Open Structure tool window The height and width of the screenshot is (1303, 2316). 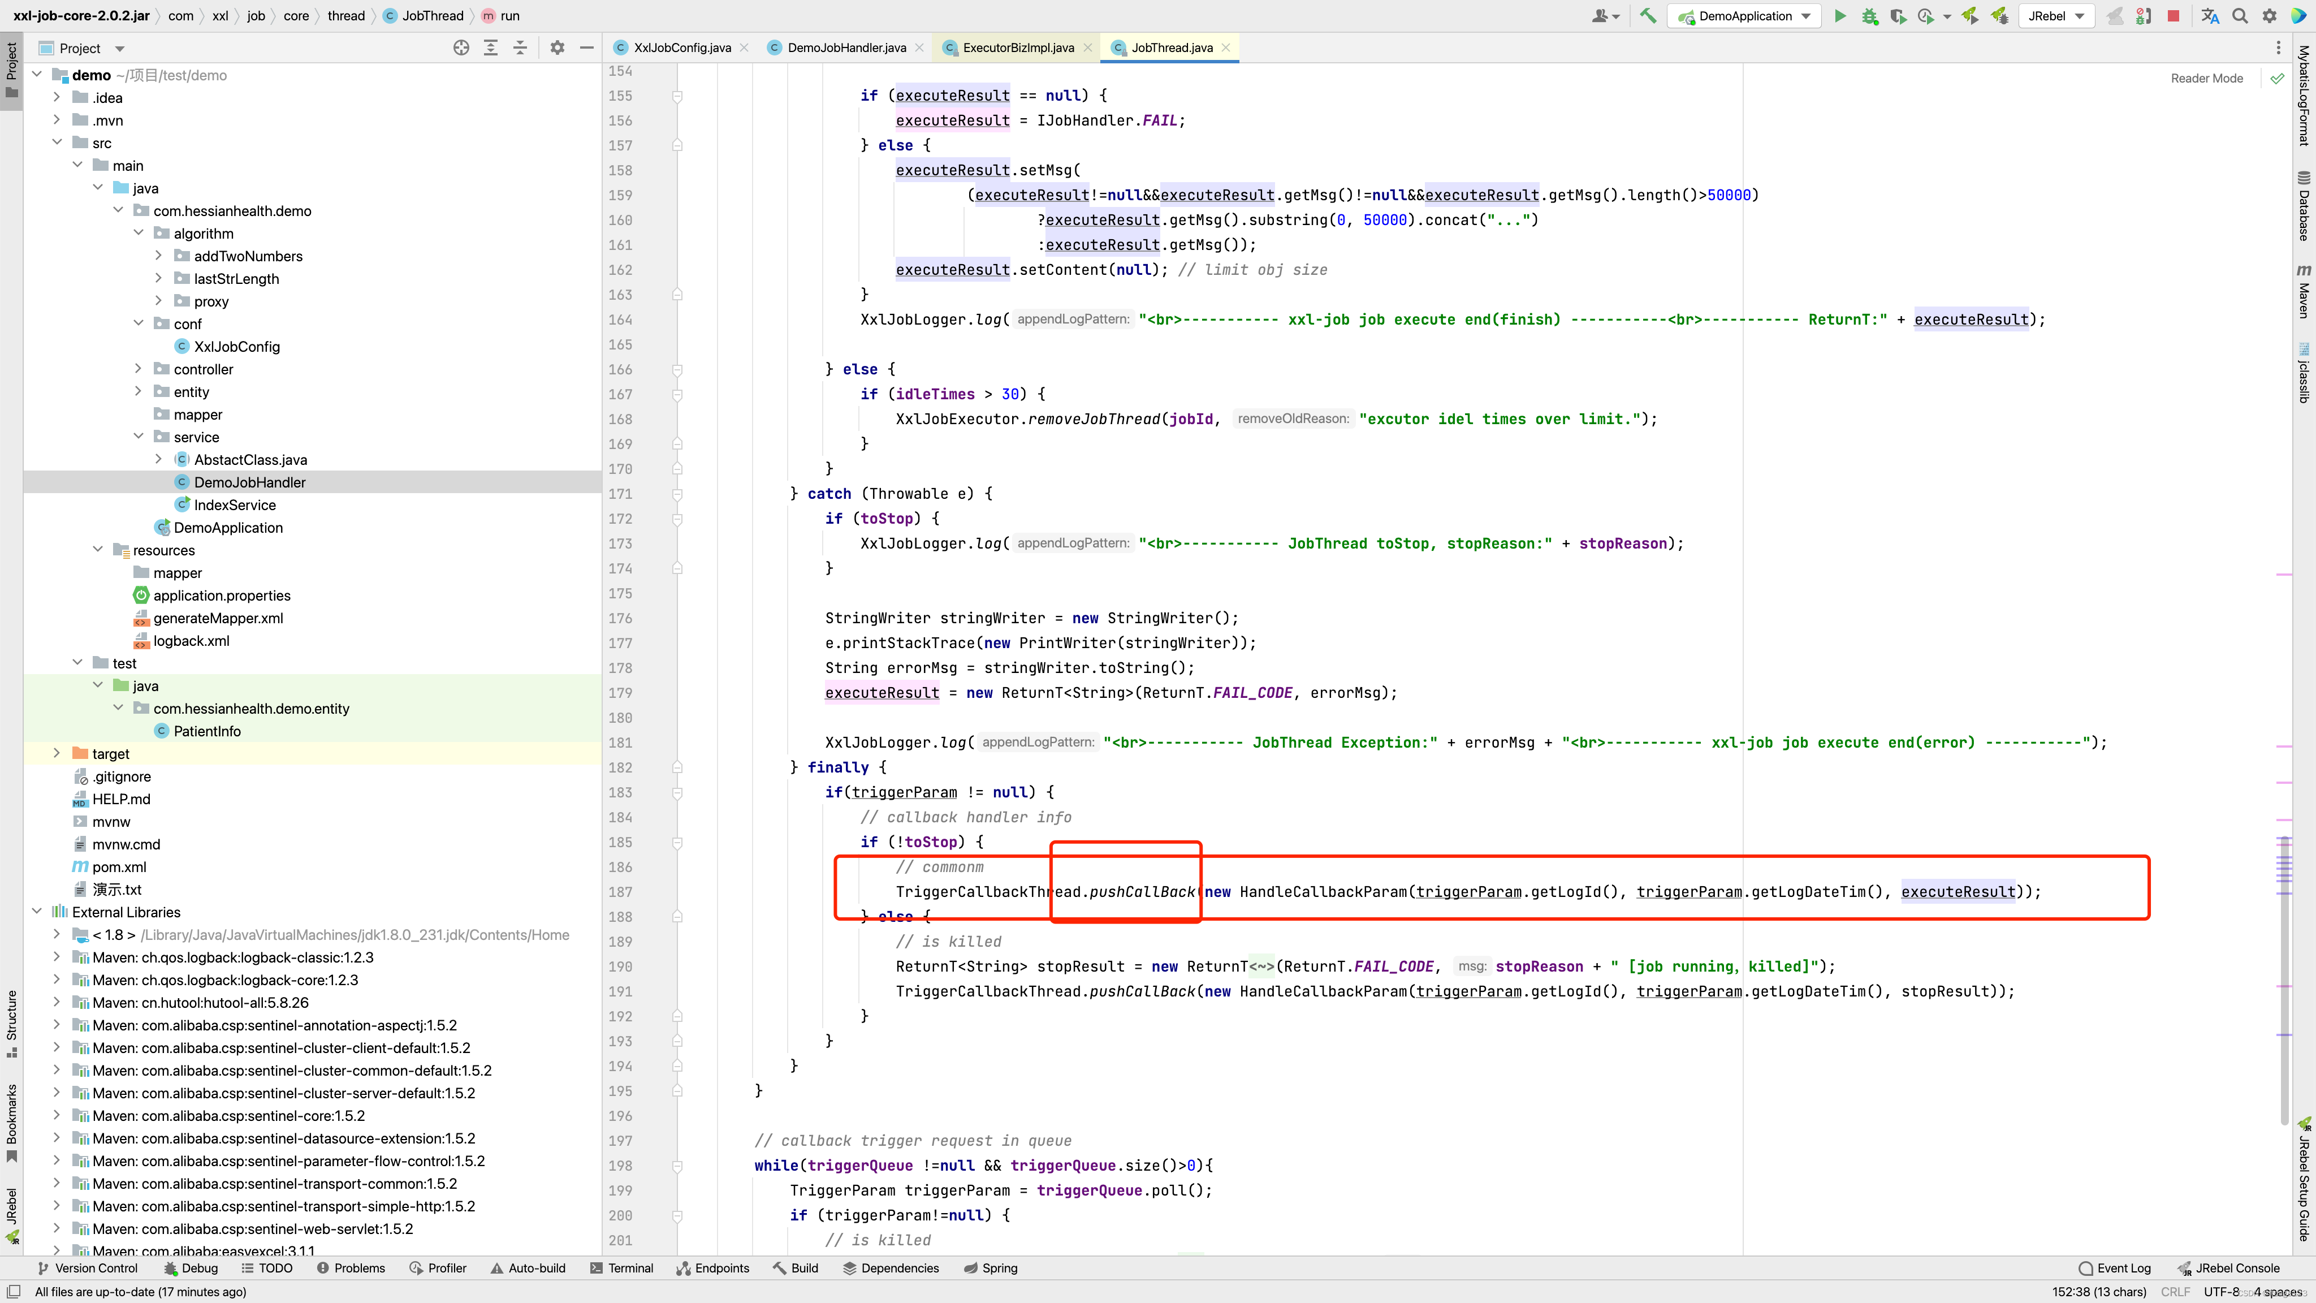[12, 1023]
